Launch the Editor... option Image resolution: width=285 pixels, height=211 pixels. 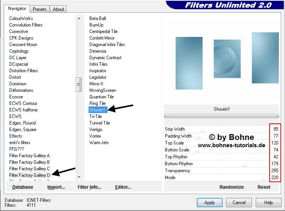coord(123,187)
